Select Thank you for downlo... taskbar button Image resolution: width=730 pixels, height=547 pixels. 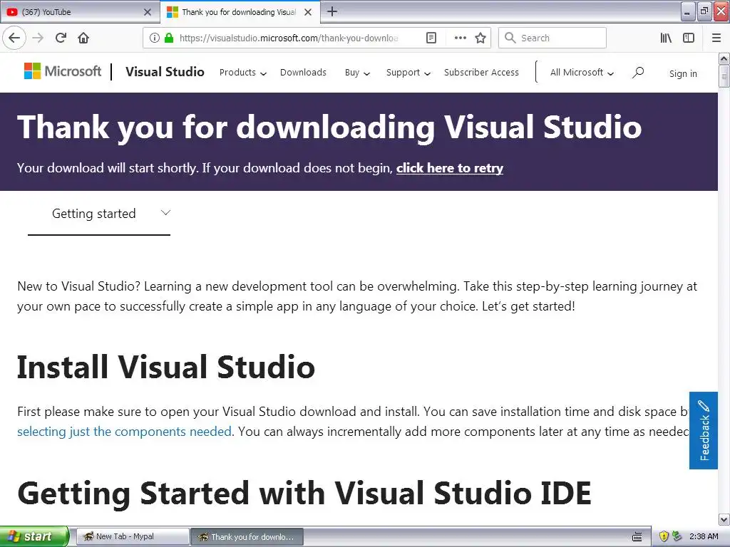pyautogui.click(x=247, y=536)
